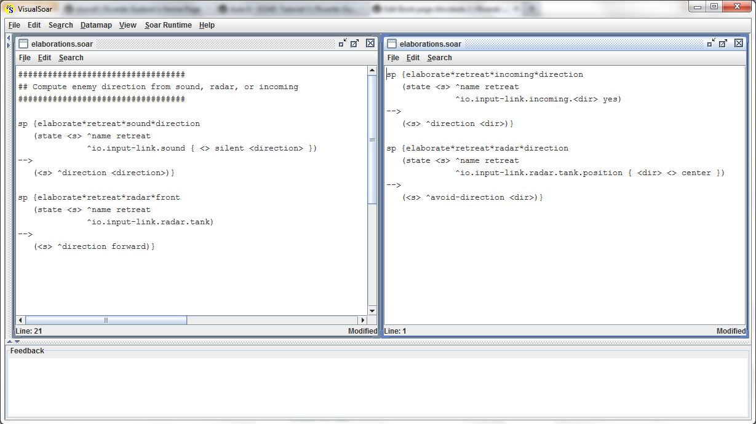Iconify the left elaborations.soar editor frame
Screen dimensions: 756x424
(x=342, y=43)
